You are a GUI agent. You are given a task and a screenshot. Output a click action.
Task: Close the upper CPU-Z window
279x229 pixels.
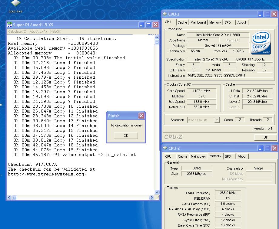click(x=274, y=14)
